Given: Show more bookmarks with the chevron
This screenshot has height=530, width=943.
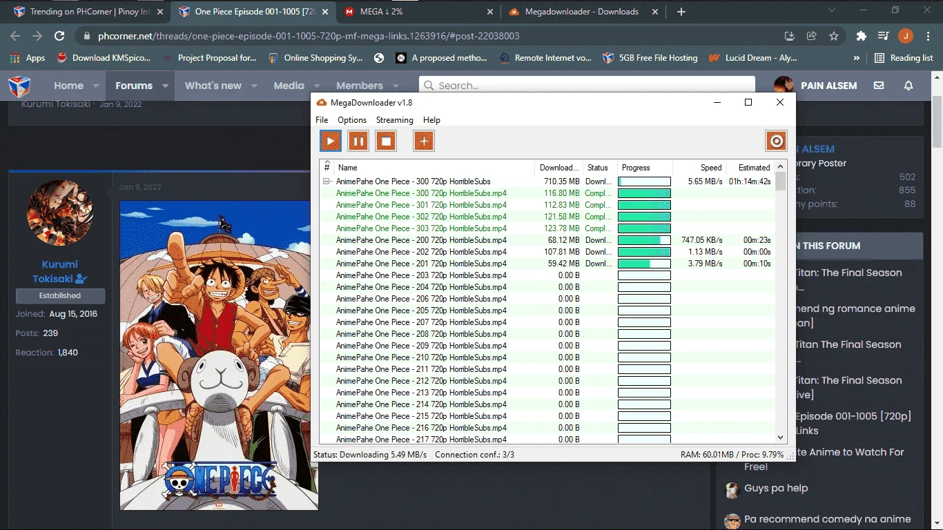Looking at the screenshot, I should (857, 58).
